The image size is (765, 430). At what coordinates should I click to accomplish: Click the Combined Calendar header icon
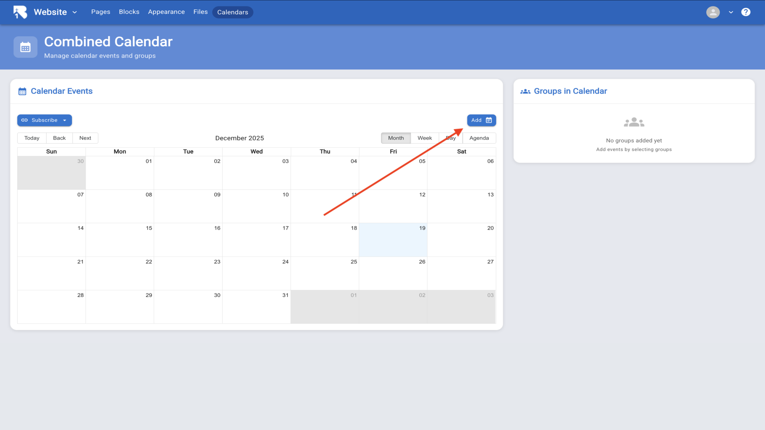tap(25, 47)
